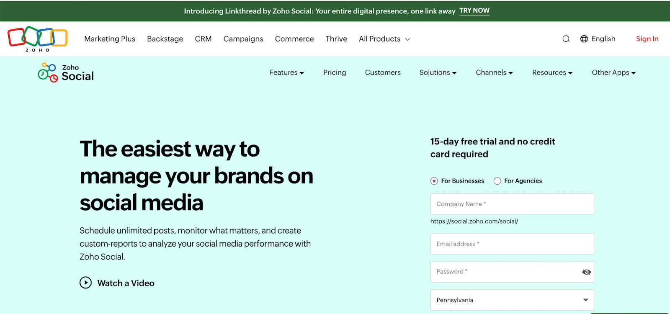670x314 pixels.
Task: Go to Commerce product
Action: tap(294, 39)
